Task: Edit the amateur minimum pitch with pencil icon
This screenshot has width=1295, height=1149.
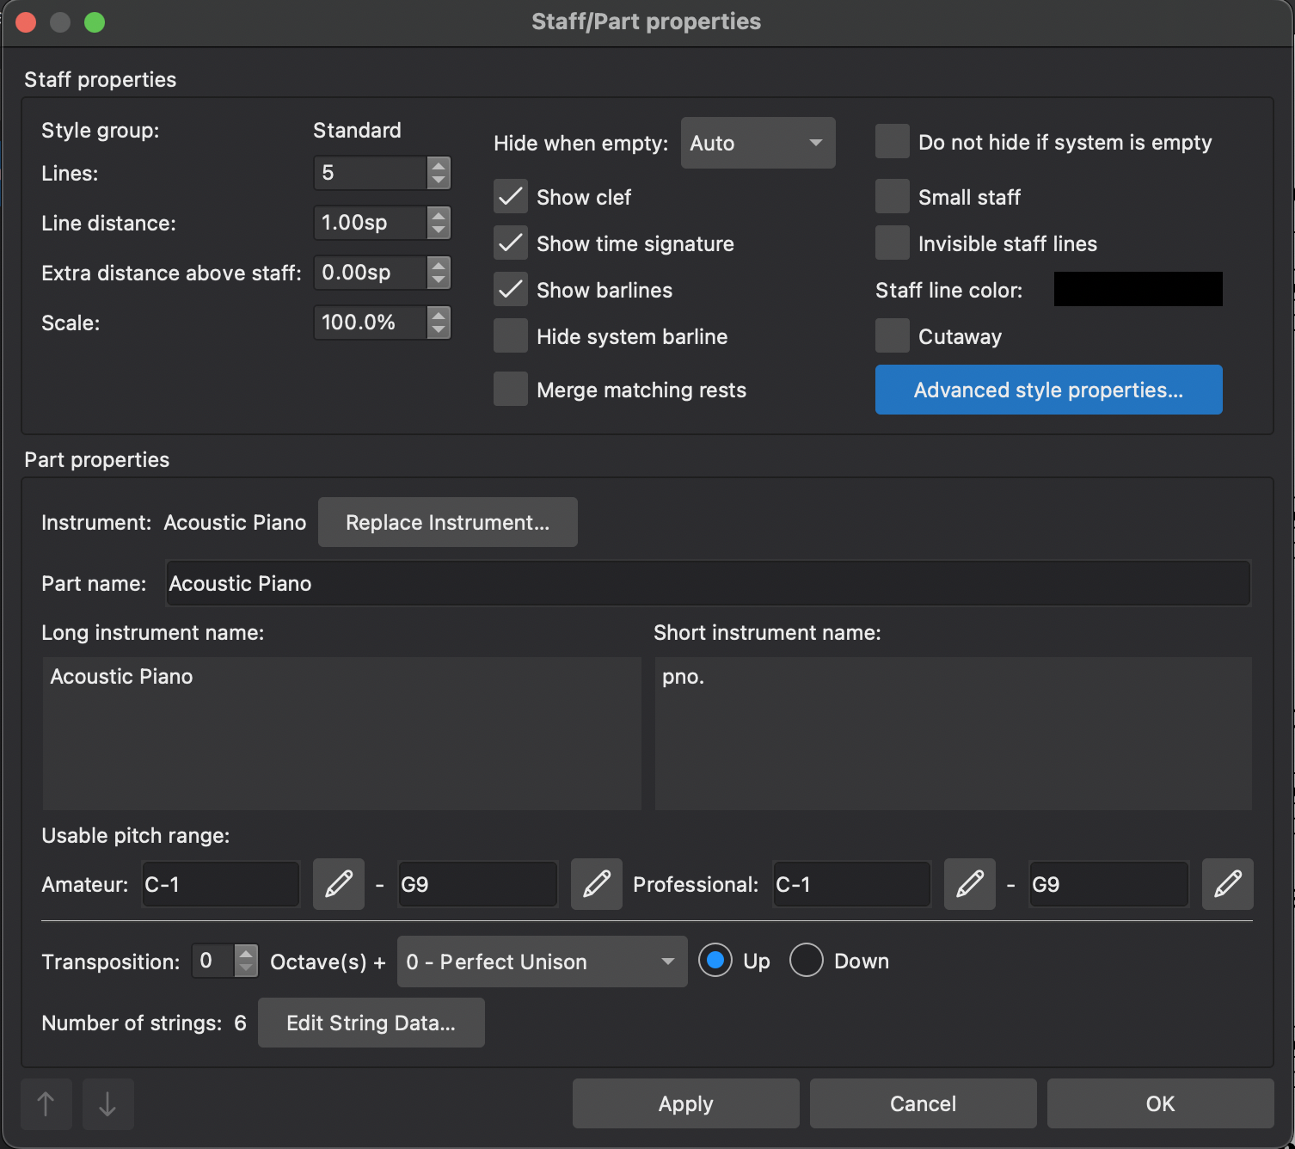Action: [338, 884]
